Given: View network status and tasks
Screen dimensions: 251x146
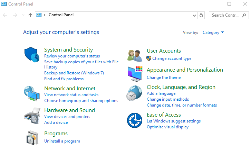Looking at the screenshot, I should (x=71, y=95).
